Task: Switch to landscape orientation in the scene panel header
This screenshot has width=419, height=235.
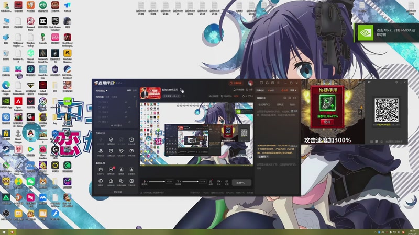Action: [x=129, y=90]
